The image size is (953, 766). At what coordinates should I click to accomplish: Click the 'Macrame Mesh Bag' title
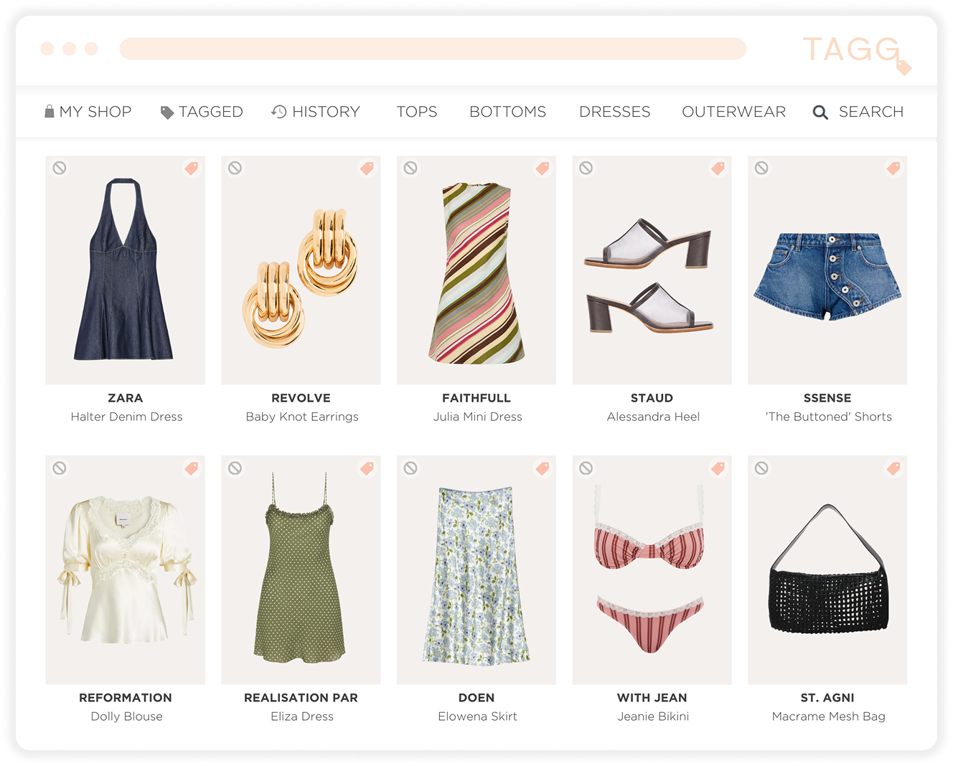(x=828, y=717)
